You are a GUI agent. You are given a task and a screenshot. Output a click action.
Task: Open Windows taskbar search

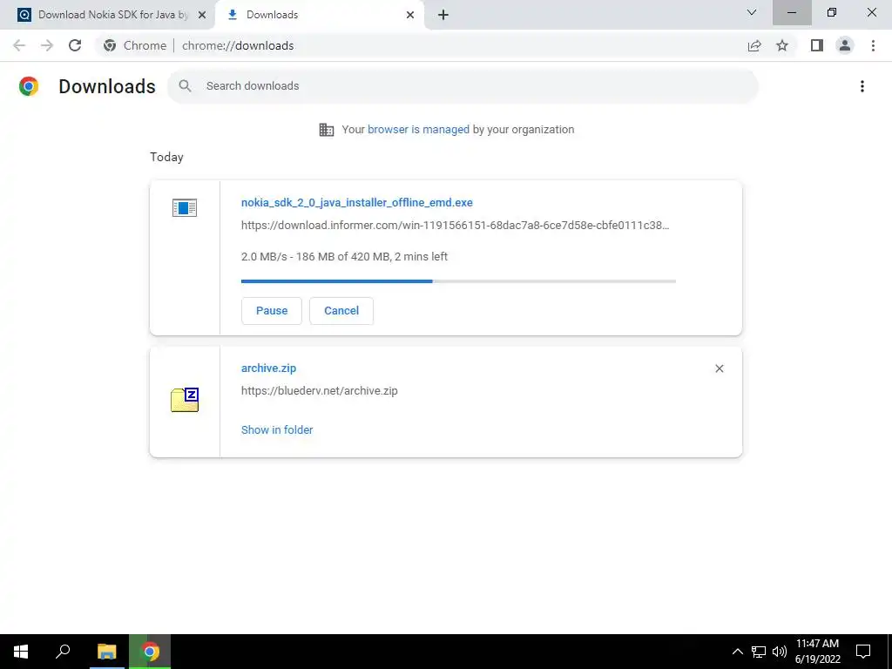click(63, 652)
